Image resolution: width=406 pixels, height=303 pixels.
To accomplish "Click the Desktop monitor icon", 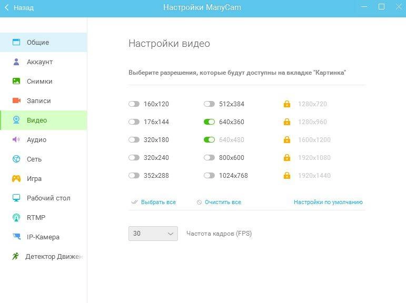I will click(16, 198).
